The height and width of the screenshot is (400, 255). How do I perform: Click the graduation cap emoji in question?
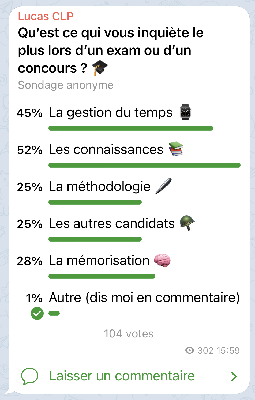(100, 68)
